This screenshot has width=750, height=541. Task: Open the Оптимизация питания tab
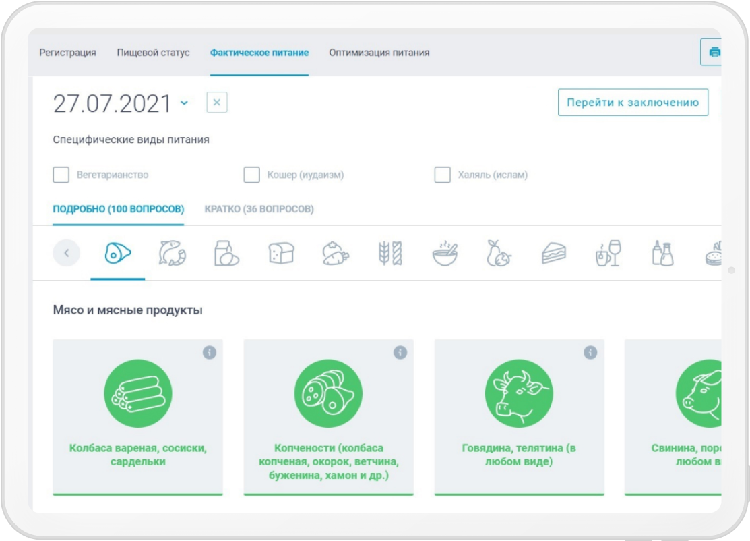point(379,53)
